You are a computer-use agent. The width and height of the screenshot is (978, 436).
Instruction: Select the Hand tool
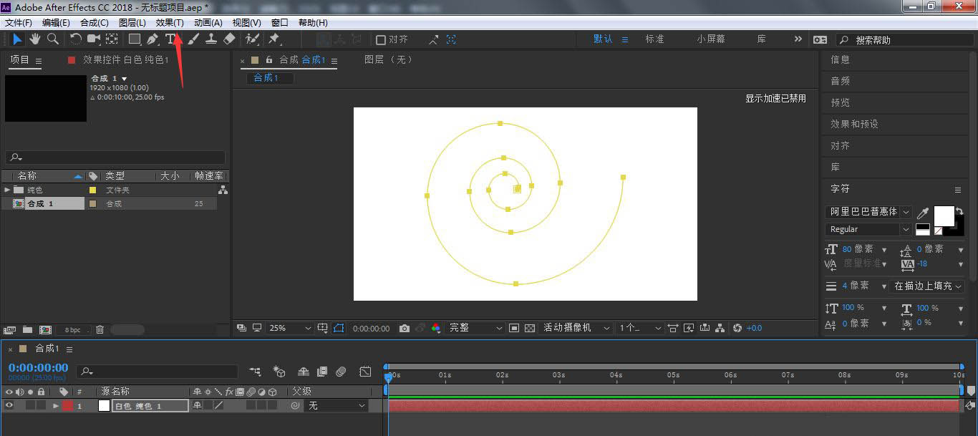coord(34,39)
